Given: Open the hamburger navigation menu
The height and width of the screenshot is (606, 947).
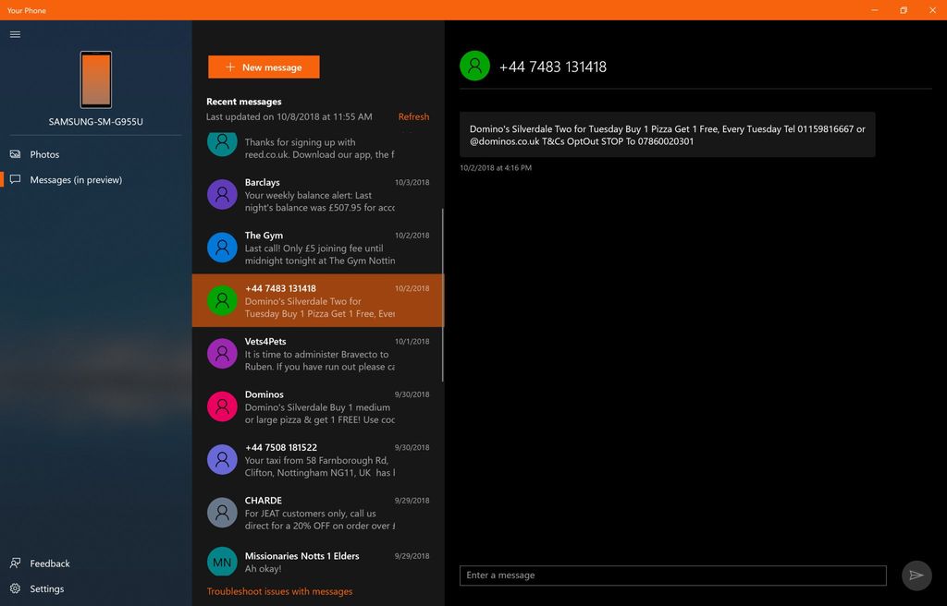Looking at the screenshot, I should [15, 34].
